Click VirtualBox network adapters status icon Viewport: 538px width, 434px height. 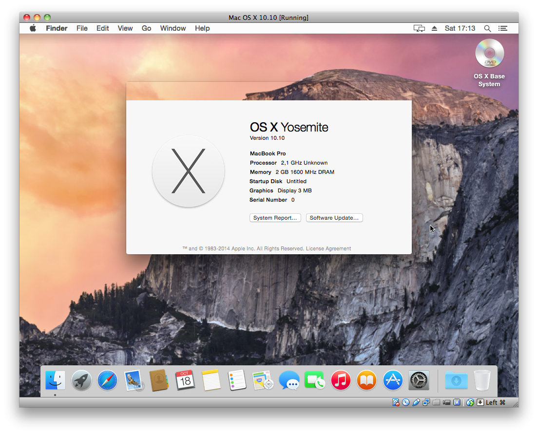click(426, 402)
